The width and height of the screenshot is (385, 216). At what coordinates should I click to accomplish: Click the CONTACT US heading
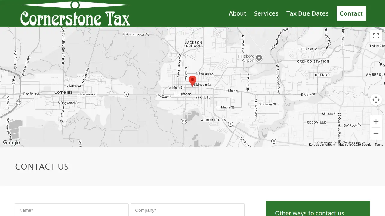coord(42,166)
